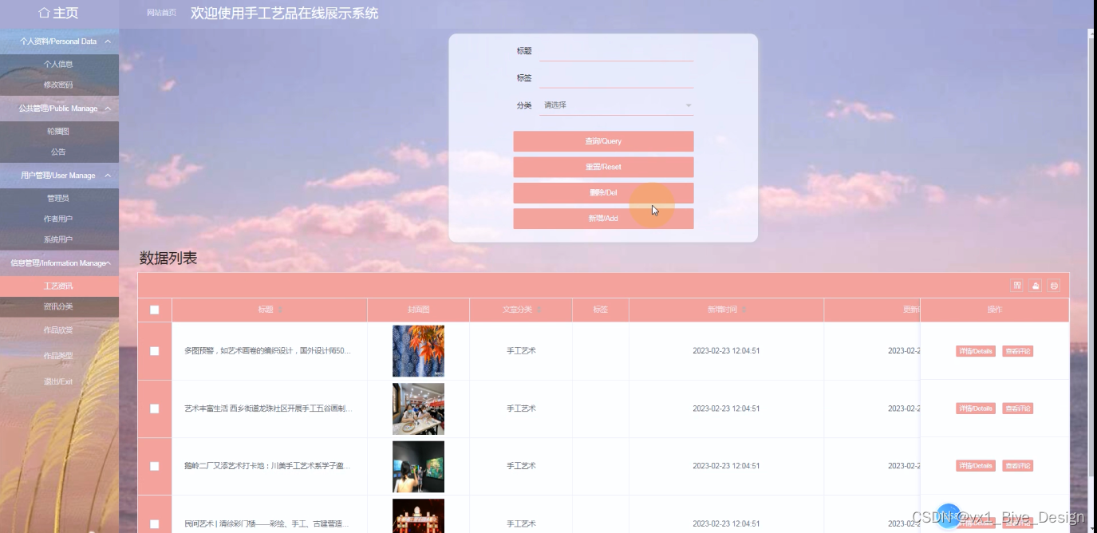Open the 主页 home icon
The width and height of the screenshot is (1097, 533).
[x=45, y=14]
